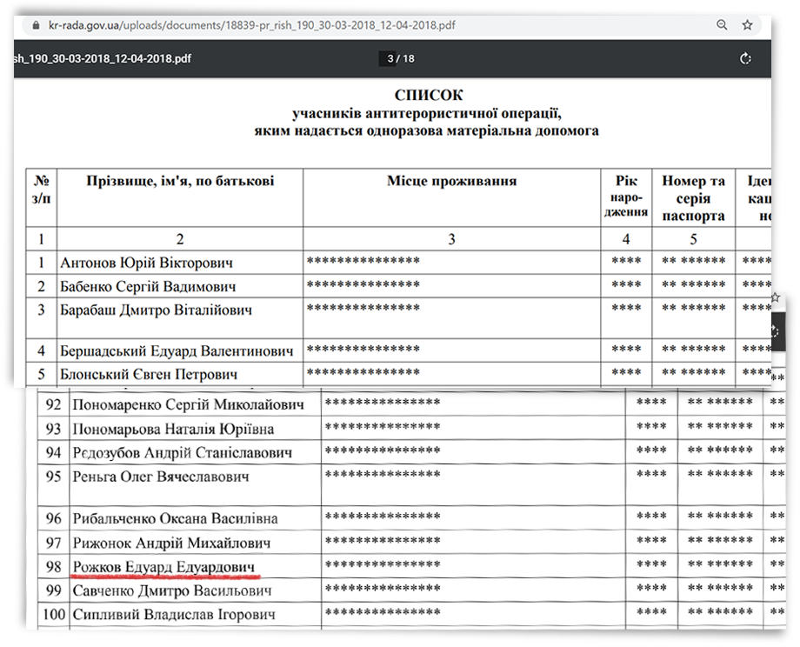Click the 'Рік народження' column header
800x647 pixels.
[626, 196]
